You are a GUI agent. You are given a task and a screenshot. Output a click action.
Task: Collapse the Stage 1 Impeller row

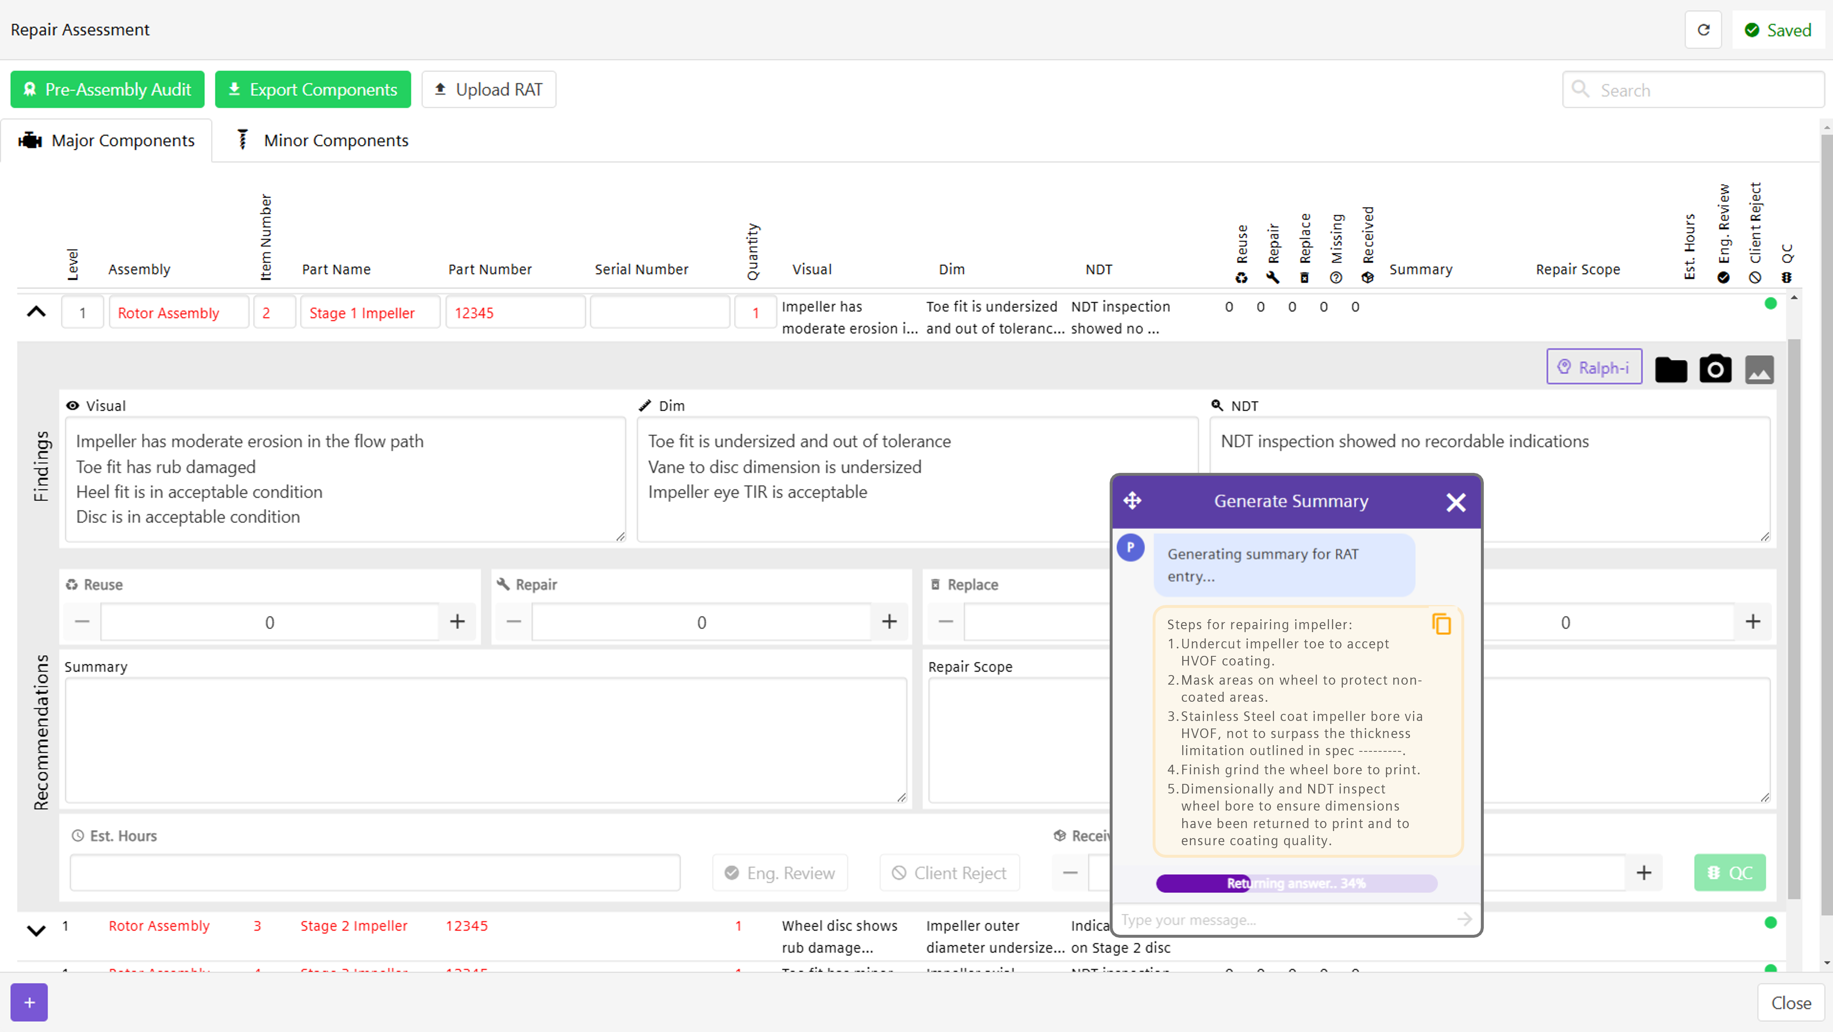coord(36,311)
